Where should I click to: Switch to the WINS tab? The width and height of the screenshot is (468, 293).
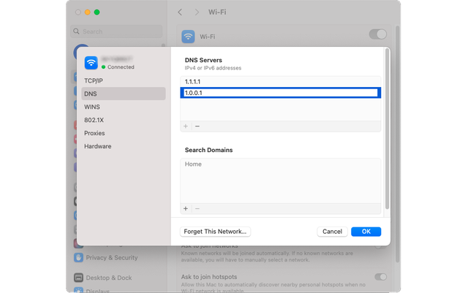[92, 107]
